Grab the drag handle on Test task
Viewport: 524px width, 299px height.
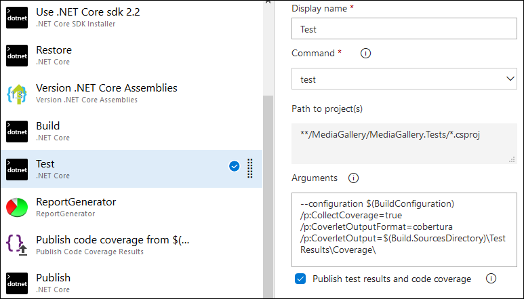coord(250,168)
